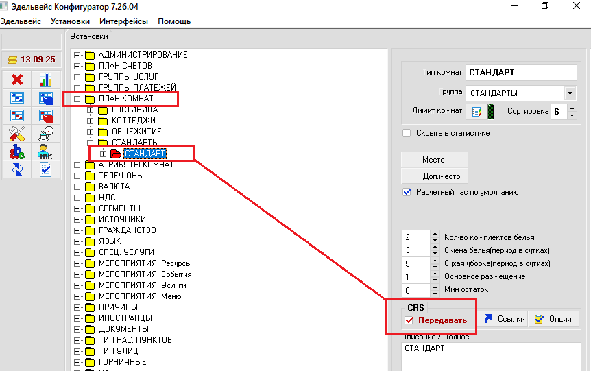This screenshot has height=371, width=591.
Task: Enable the 'Скрыть в статистике' checkbox
Action: pyautogui.click(x=407, y=133)
